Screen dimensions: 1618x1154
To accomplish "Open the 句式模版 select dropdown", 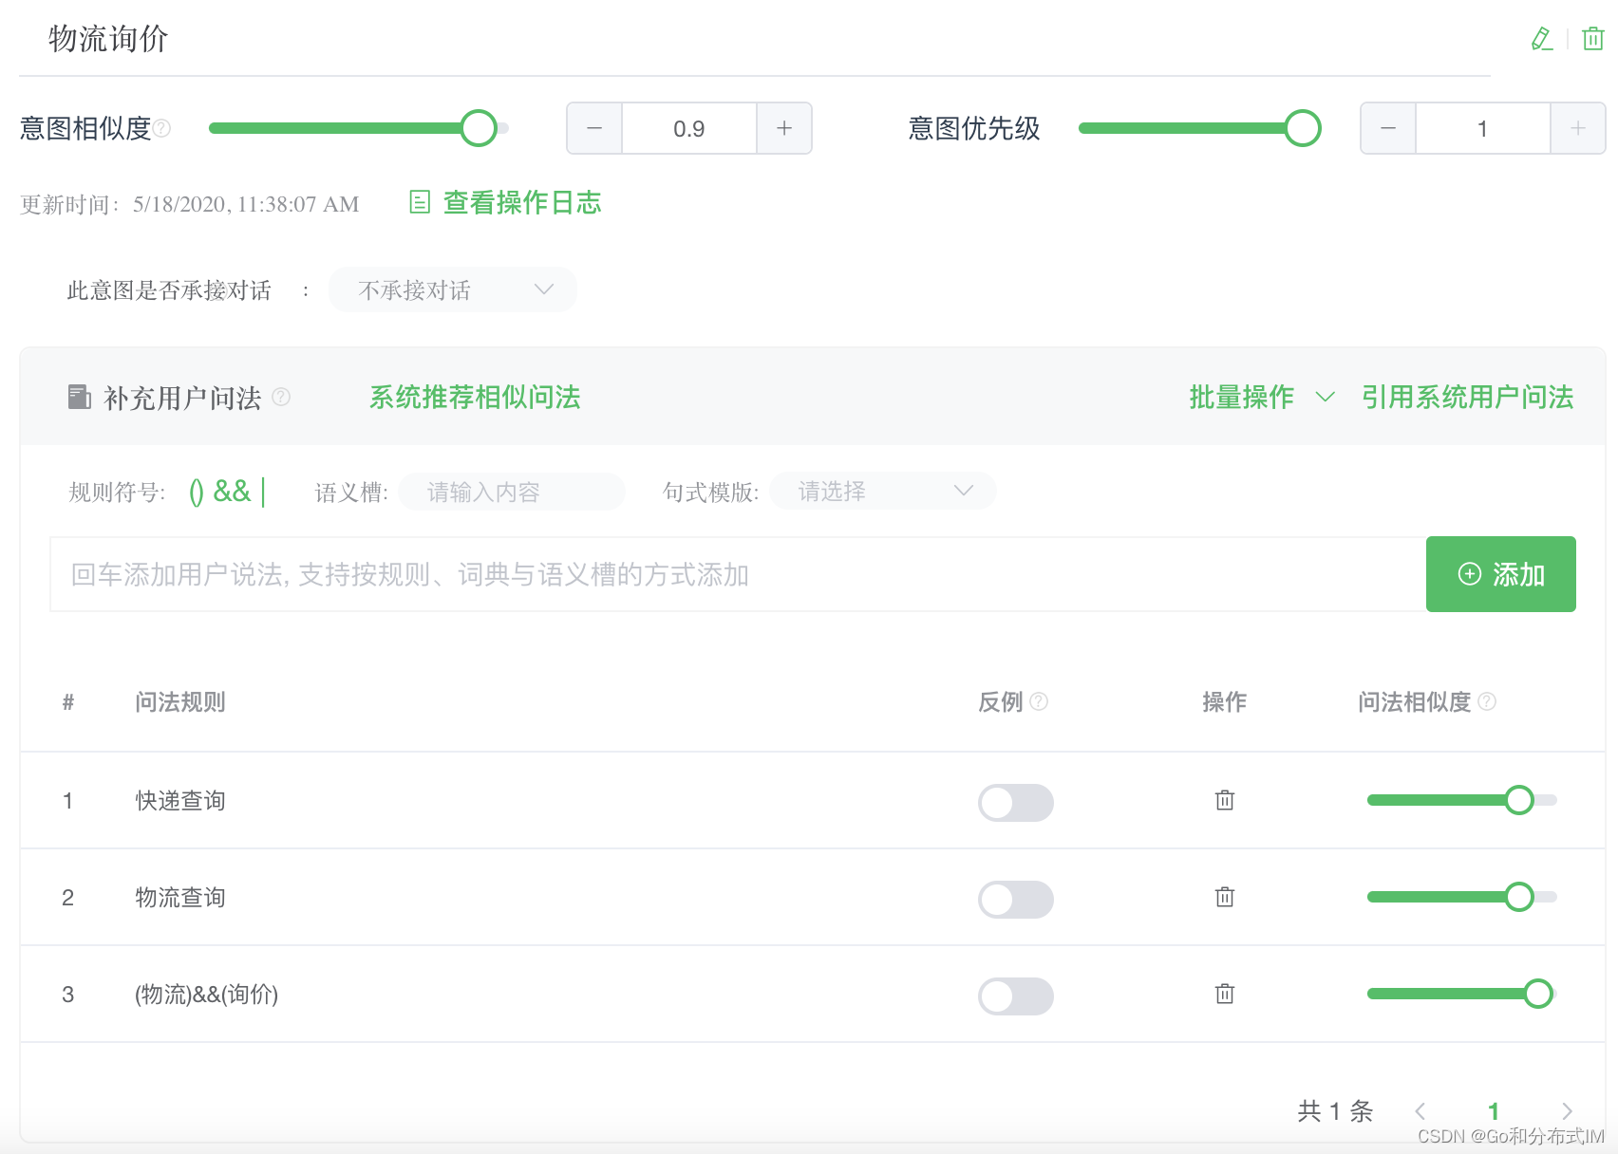I will click(x=883, y=491).
